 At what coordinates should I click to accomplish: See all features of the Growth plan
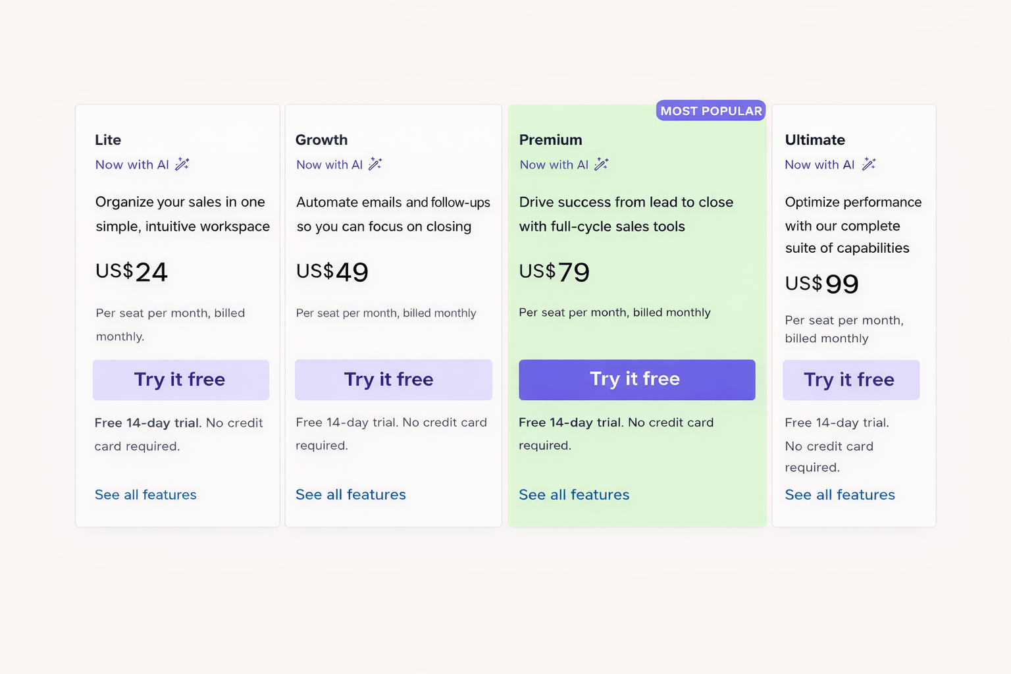click(x=350, y=494)
